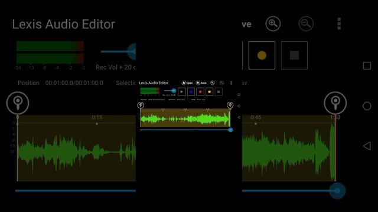
Task: Tap the Android recents square beside the center preview
Action: point(239,95)
